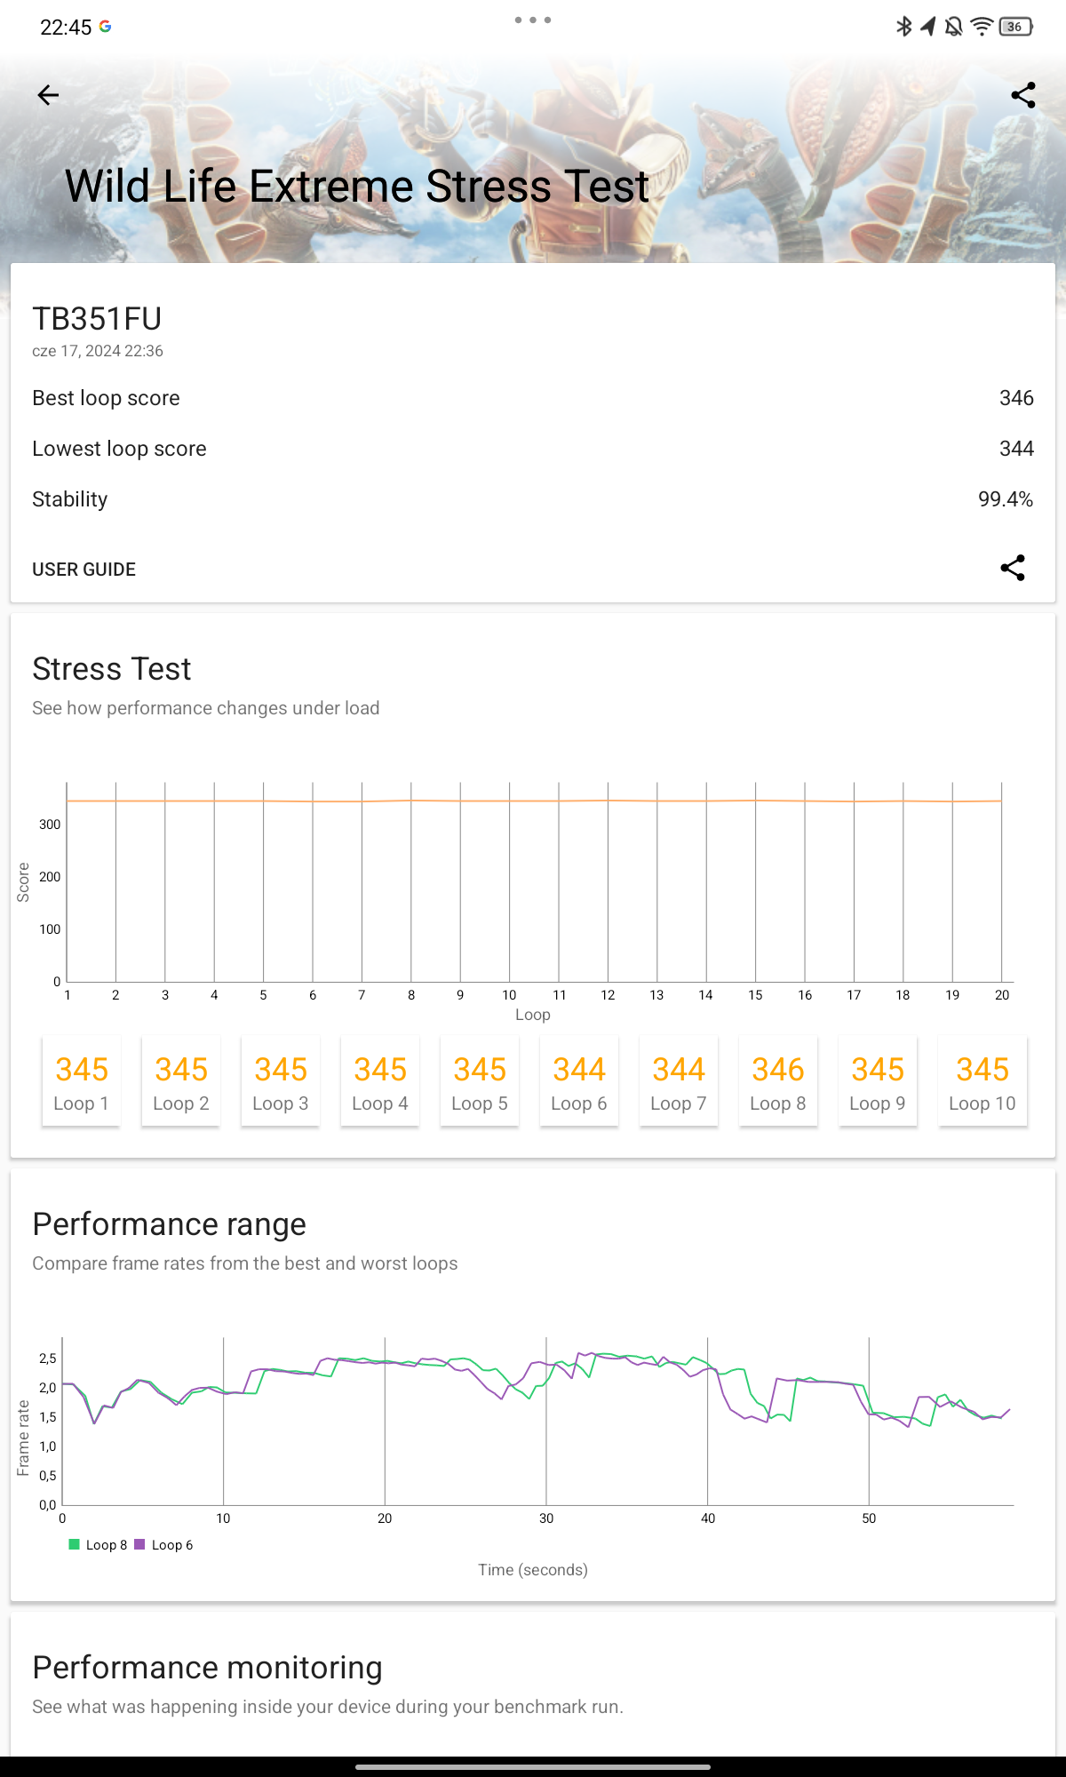Click the Lowest loop score value 344
The width and height of the screenshot is (1066, 1777).
coord(1016,449)
